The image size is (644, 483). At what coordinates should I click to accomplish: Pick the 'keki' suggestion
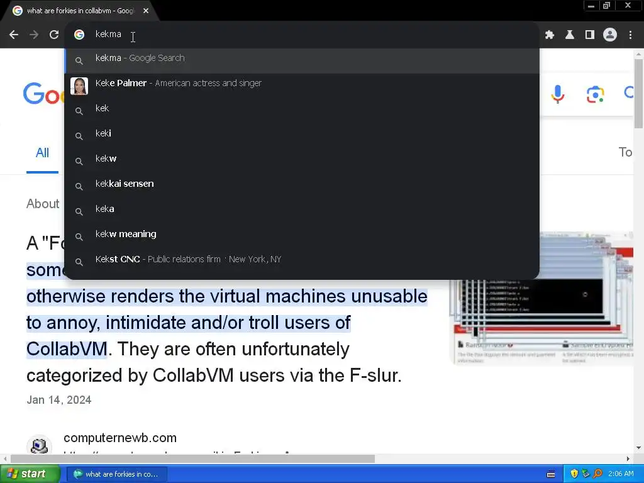302,136
